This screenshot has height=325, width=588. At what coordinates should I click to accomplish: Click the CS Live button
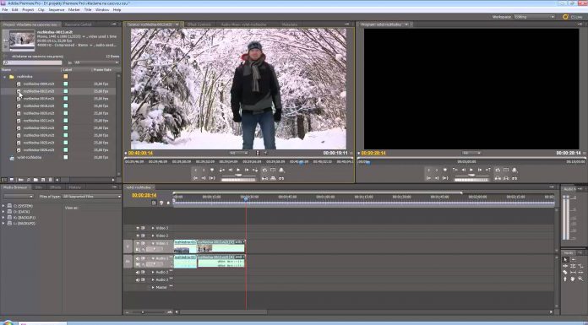coord(573,17)
